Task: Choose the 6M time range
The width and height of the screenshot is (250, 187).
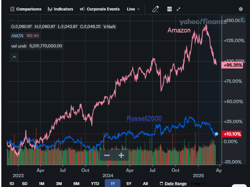Action: pos(76,184)
